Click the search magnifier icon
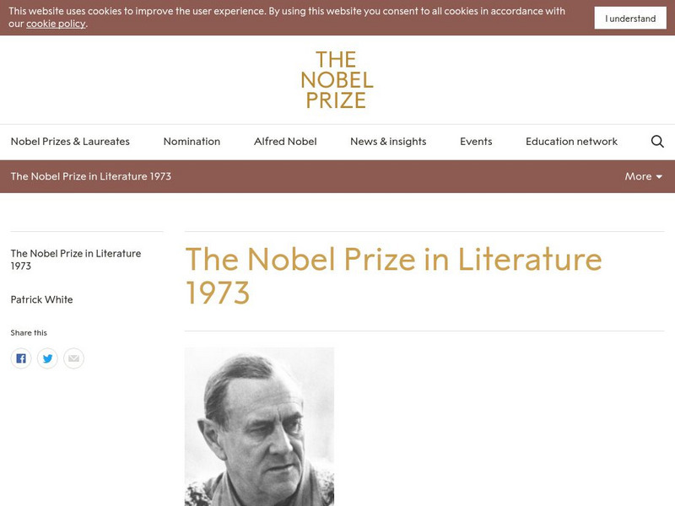 (x=657, y=142)
